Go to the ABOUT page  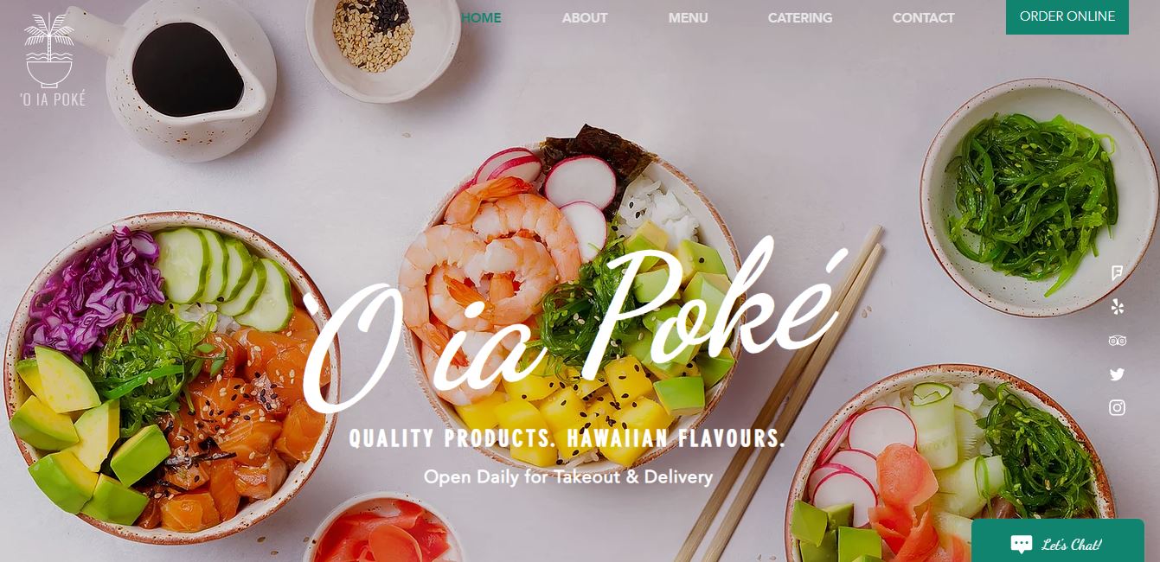(585, 17)
